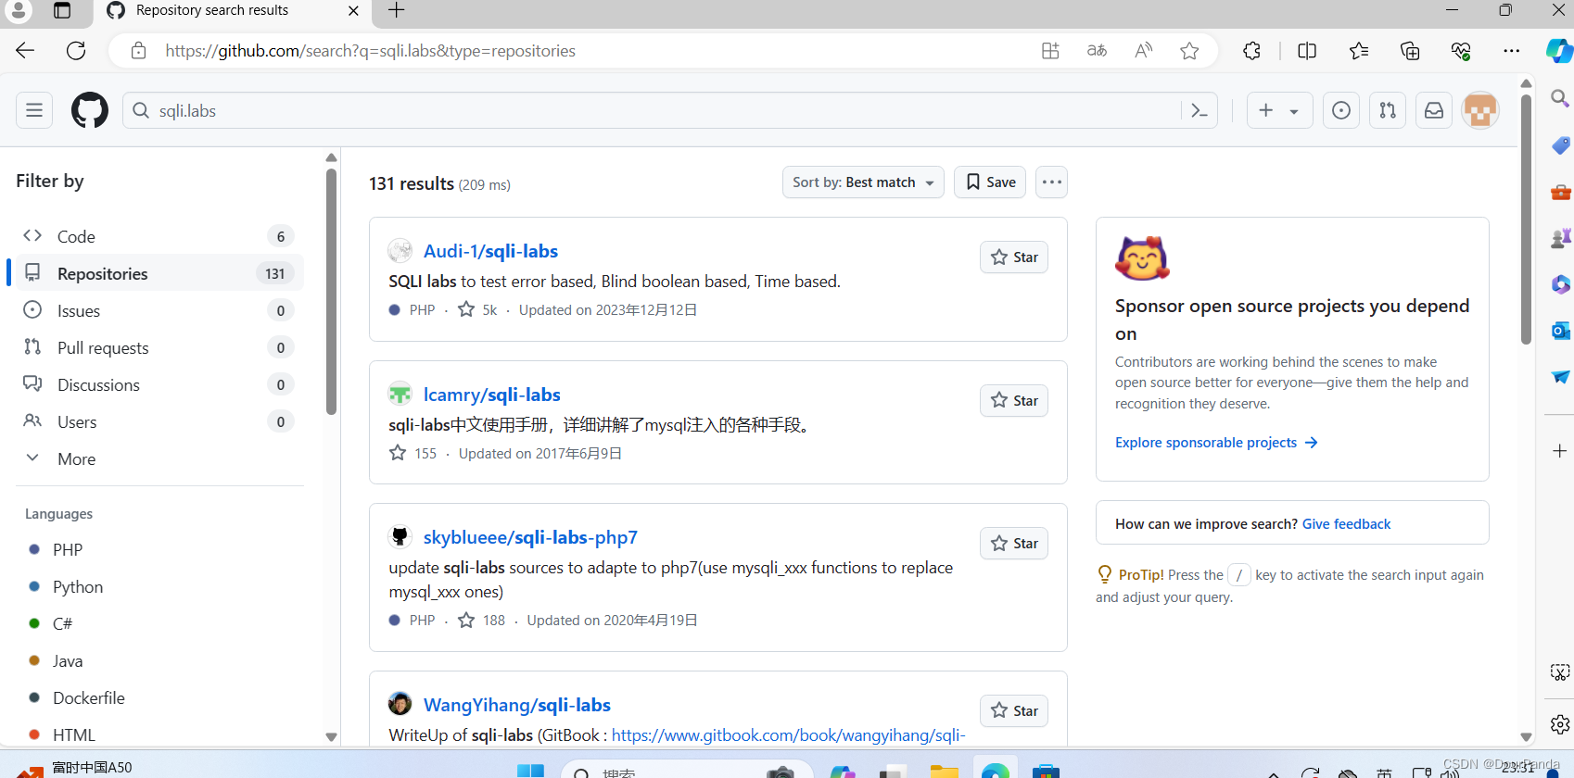Filter results by Issues
1574x778 pixels.
click(x=159, y=310)
